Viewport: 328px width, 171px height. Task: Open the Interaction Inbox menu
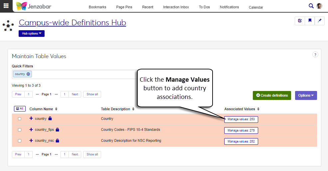176,7
